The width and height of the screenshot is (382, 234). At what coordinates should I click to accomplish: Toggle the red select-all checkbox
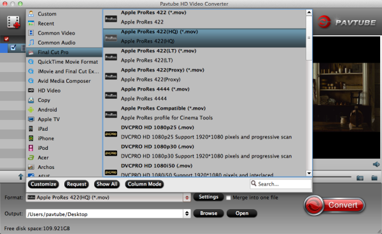[6, 39]
